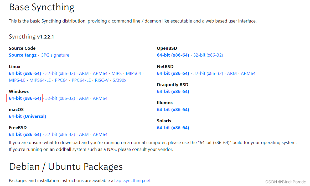The image size is (310, 186).
Task: Click the NetBSD section label
Action: point(165,67)
